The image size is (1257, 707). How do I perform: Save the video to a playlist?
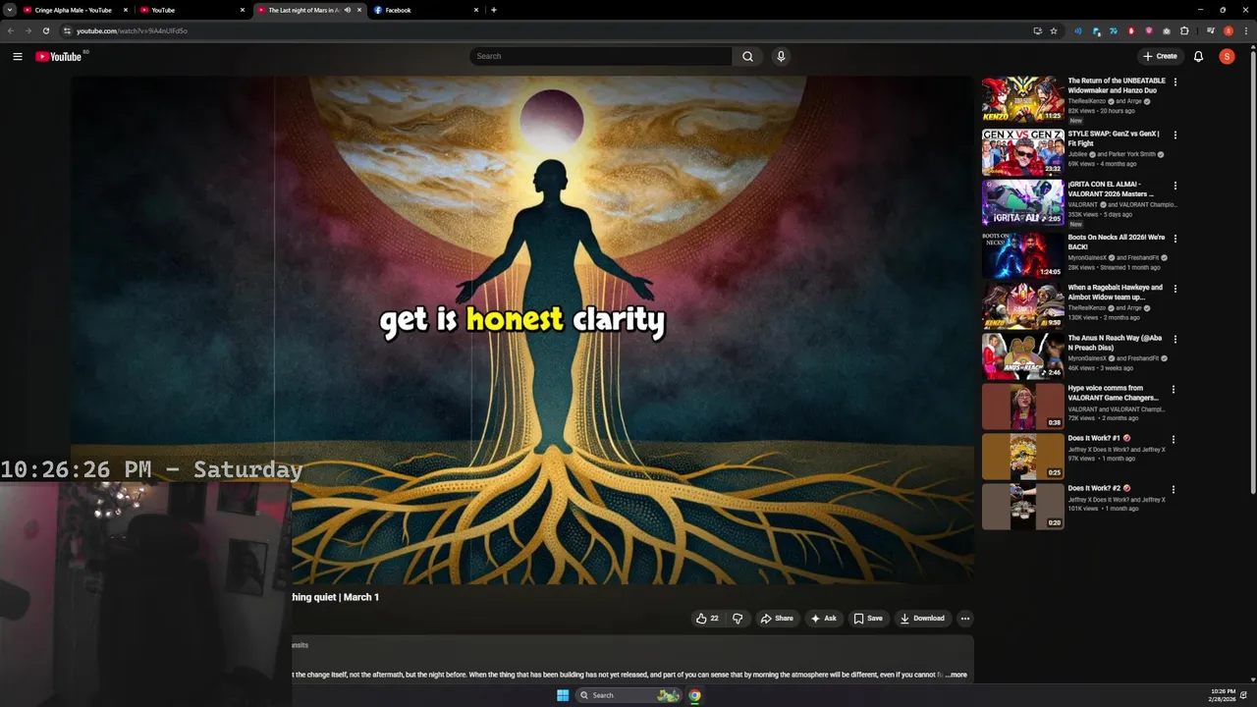(x=868, y=619)
